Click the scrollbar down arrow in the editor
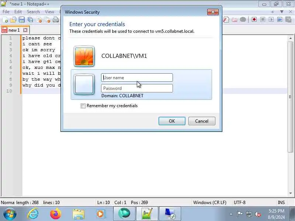Viewport: 295px width, 221px height. point(291,193)
